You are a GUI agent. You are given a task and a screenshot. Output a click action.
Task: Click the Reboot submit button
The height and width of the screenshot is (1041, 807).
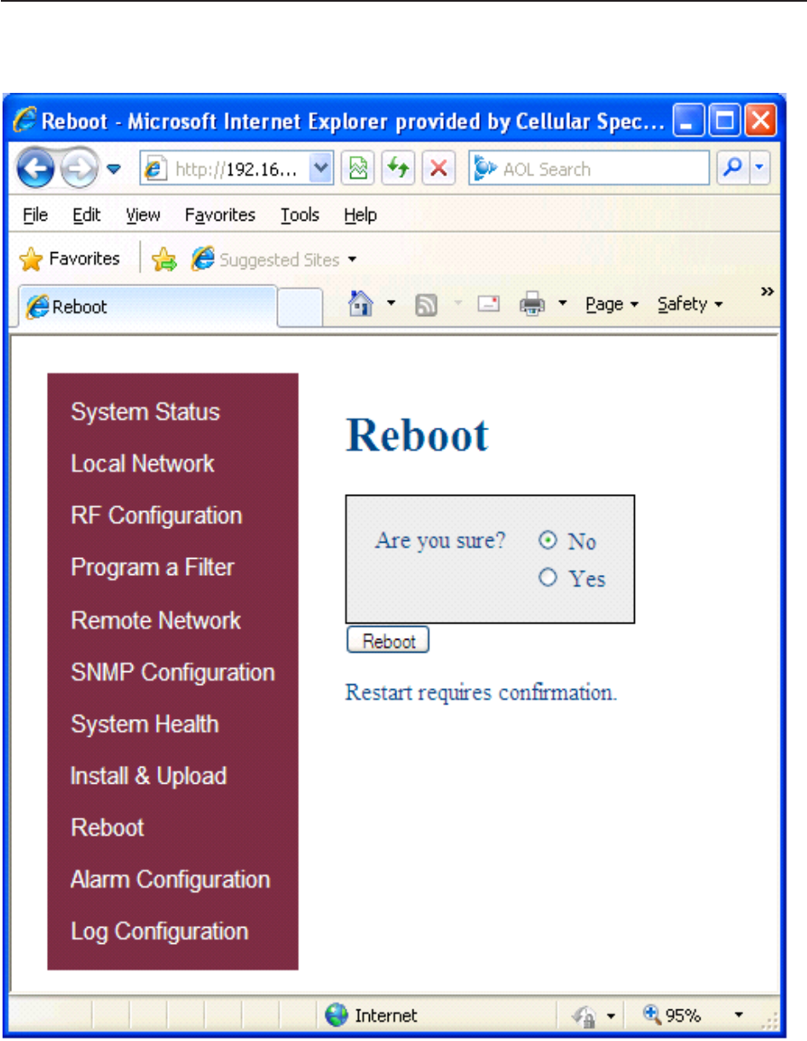click(x=388, y=641)
